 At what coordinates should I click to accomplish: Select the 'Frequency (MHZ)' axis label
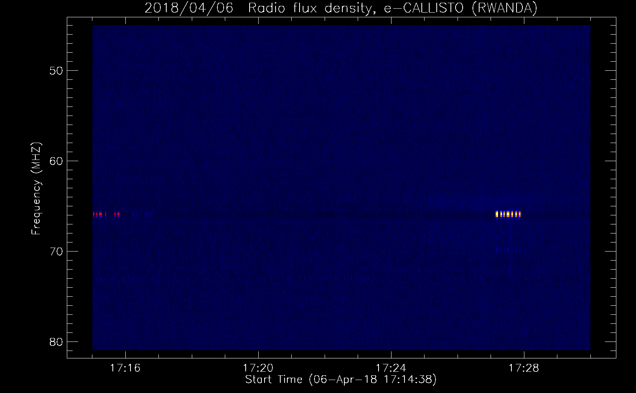(36, 189)
